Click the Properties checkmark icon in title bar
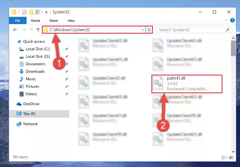The image size is (240, 167). (24, 12)
